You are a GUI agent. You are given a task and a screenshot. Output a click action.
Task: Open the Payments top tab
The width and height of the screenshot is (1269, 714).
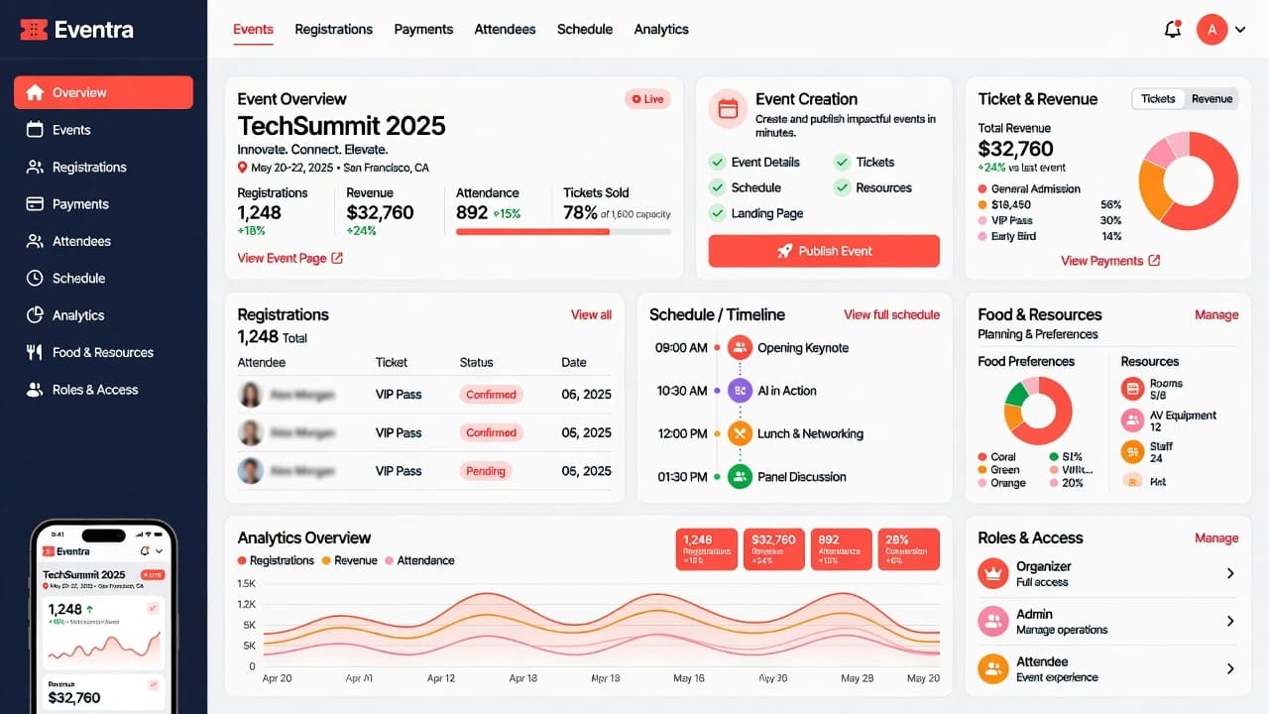(x=423, y=29)
